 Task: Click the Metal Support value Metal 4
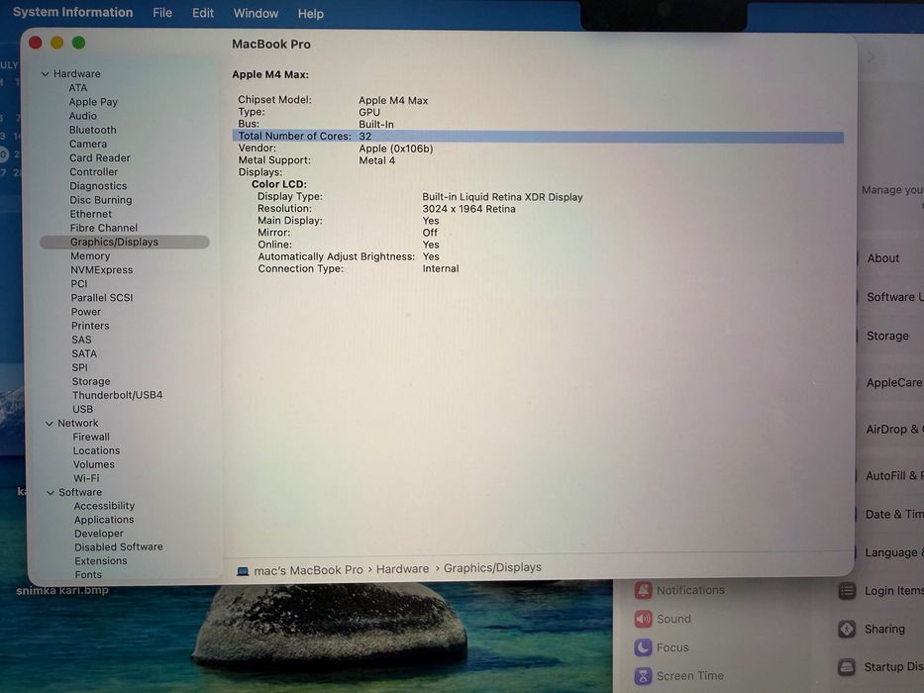[377, 160]
